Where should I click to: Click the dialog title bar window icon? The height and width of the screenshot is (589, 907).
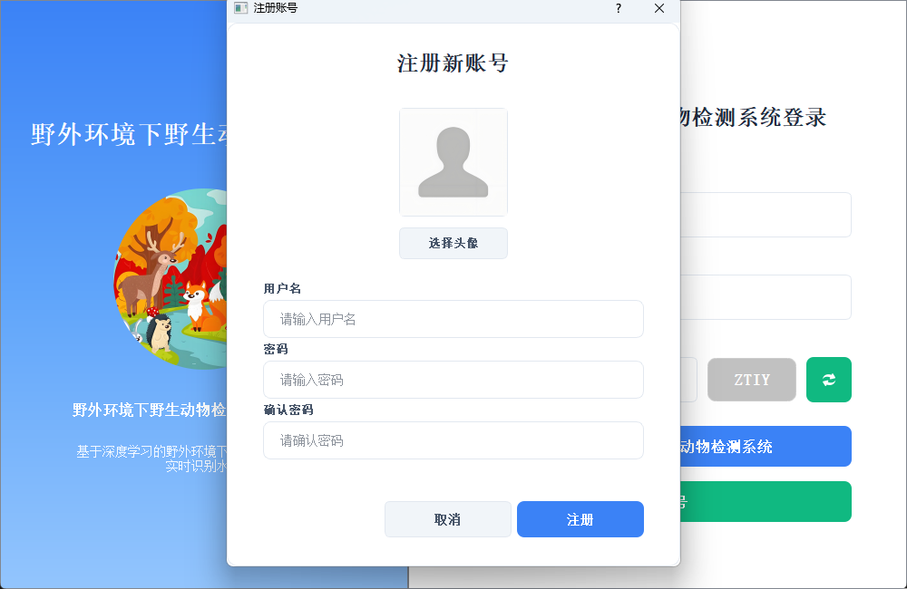pos(240,8)
